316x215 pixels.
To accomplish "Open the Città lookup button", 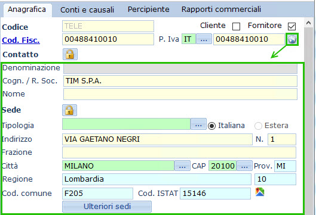I will tap(182, 166).
